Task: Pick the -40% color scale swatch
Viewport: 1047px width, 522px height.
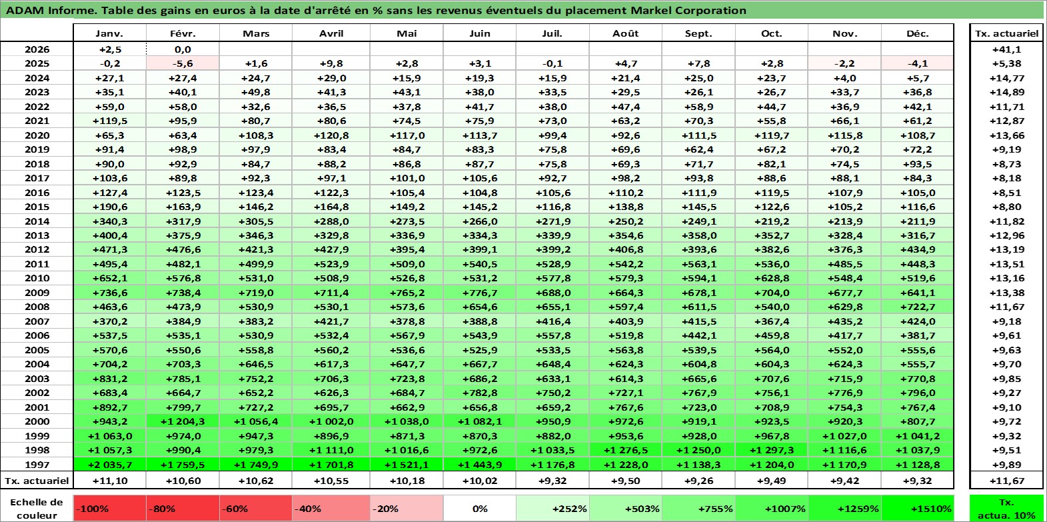Action: click(x=331, y=509)
